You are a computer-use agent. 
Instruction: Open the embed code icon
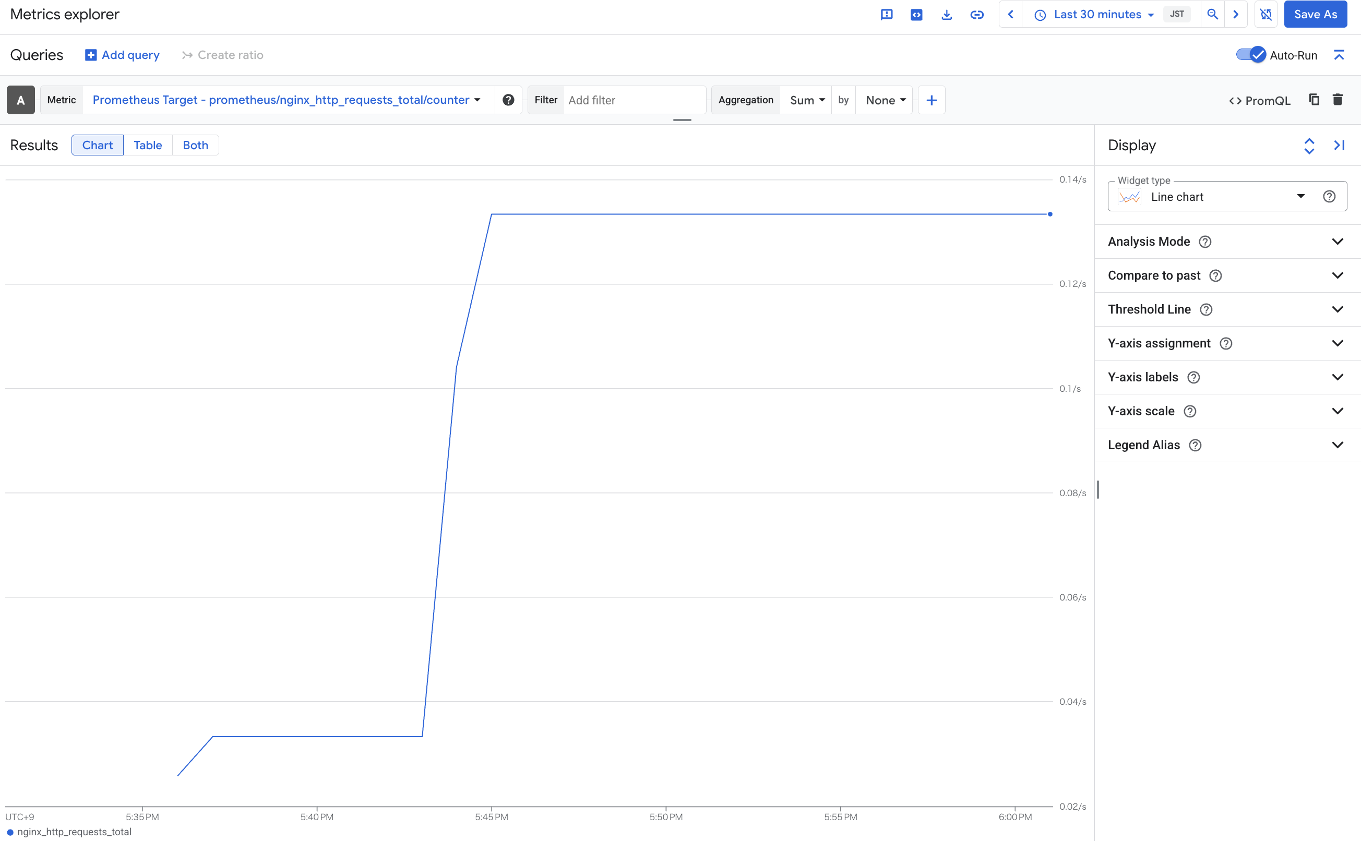click(x=916, y=15)
